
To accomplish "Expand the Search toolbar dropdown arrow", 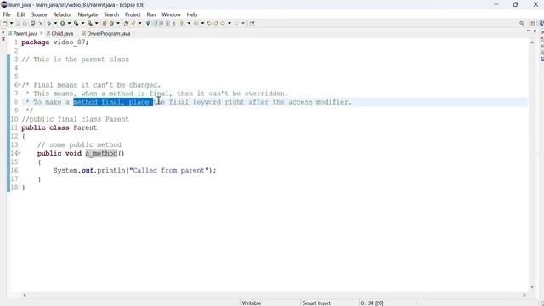I will 139,23.
